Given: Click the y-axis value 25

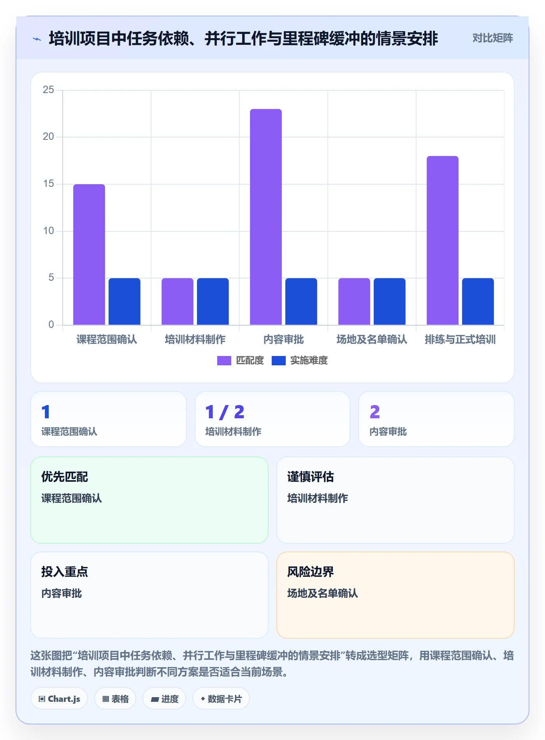Looking at the screenshot, I should point(48,90).
